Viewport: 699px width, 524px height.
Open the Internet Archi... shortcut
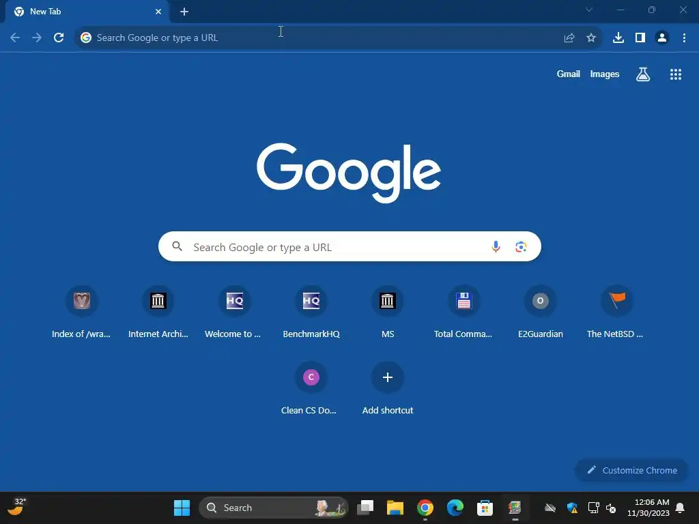(x=158, y=313)
